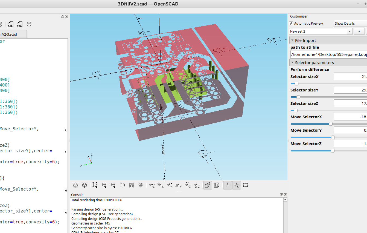This screenshot has height=233, width=367.
Task: Add a new parameter set with plus button
Action: [359, 31]
